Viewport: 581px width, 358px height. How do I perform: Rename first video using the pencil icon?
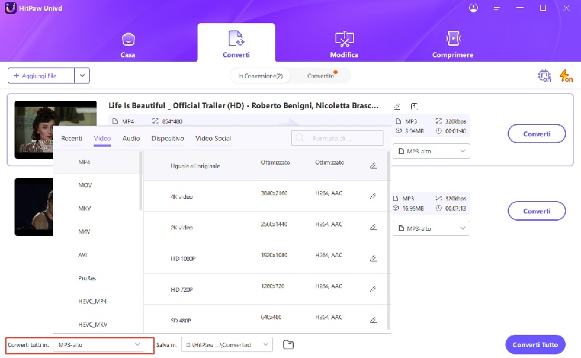tap(397, 106)
